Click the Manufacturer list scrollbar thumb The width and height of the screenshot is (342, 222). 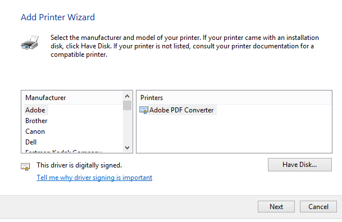(x=127, y=106)
